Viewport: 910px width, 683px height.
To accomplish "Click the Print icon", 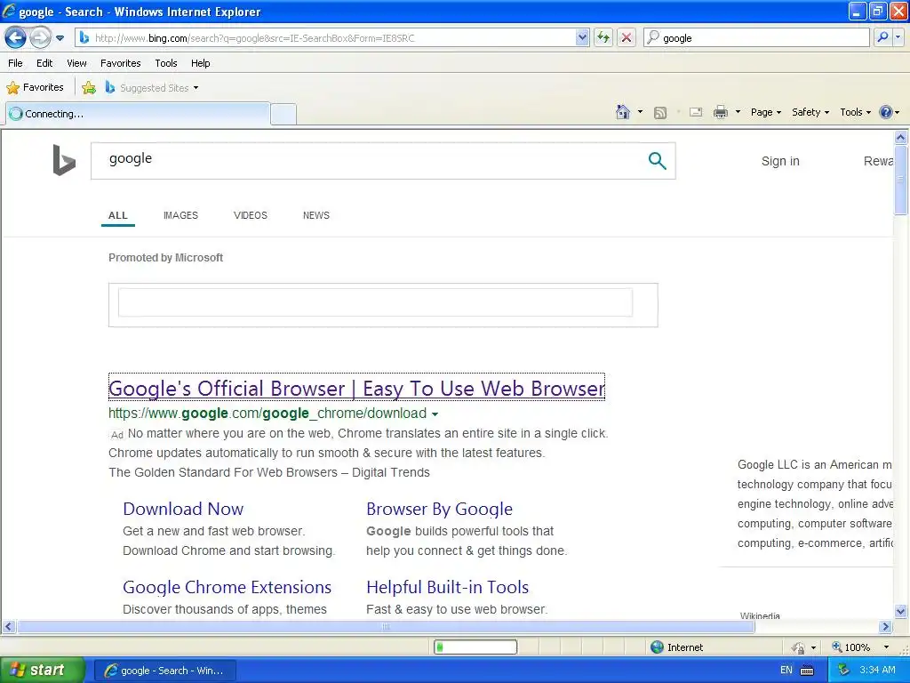I will [720, 112].
